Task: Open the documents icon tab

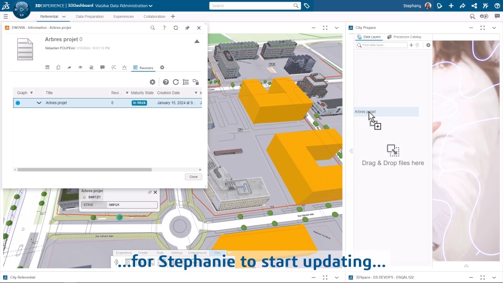Action: [58, 68]
